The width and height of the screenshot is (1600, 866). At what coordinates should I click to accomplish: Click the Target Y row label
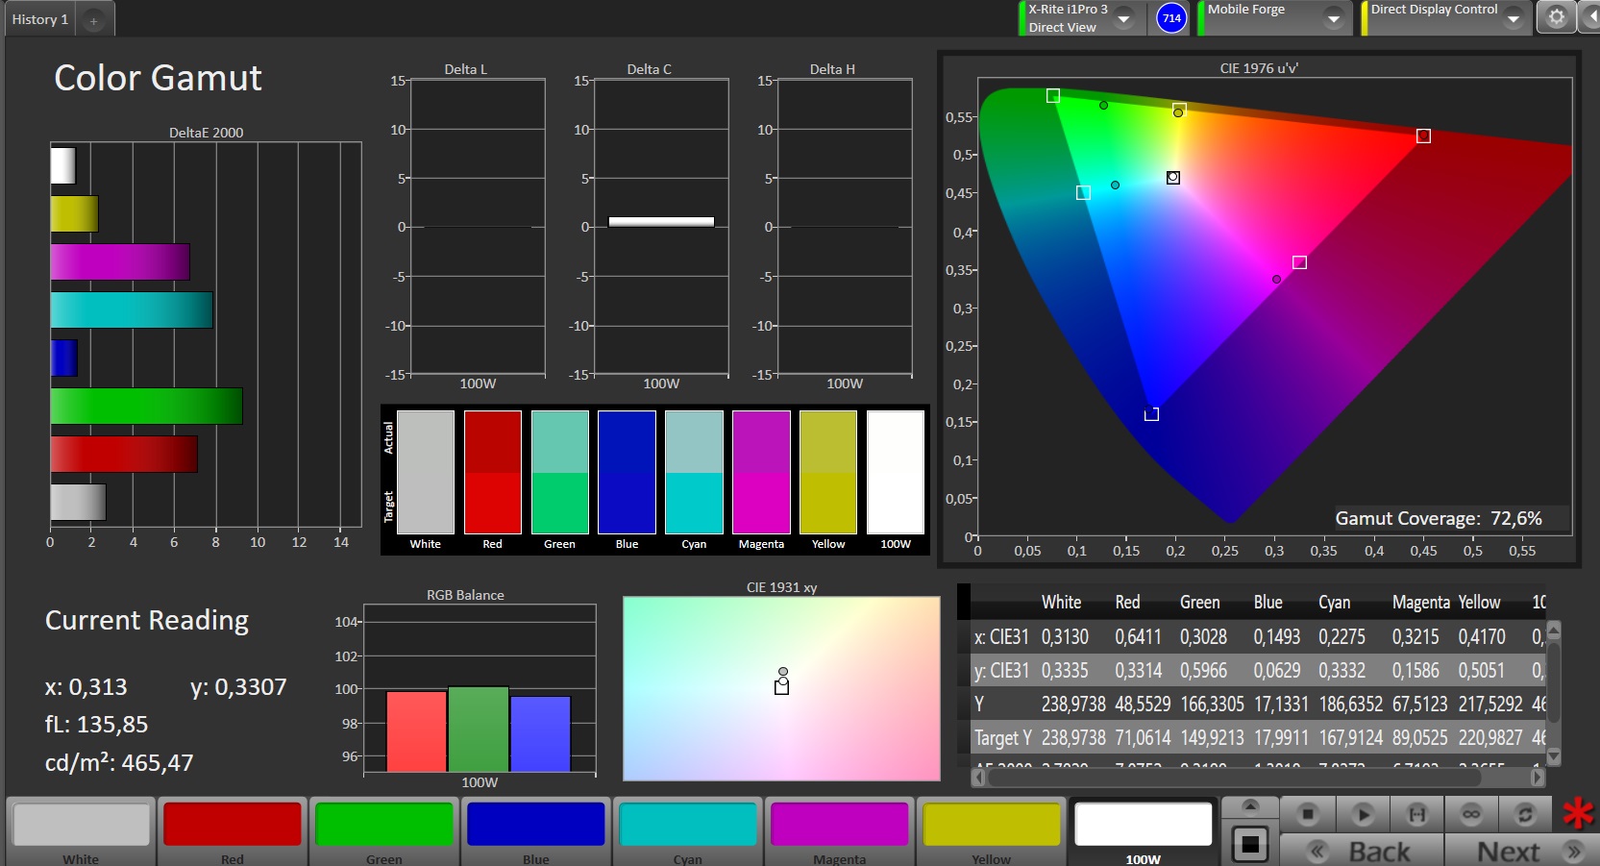coord(1003,738)
